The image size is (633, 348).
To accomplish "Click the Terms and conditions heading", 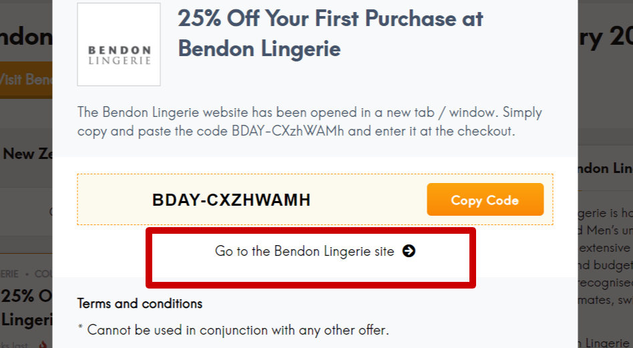I will click(140, 303).
